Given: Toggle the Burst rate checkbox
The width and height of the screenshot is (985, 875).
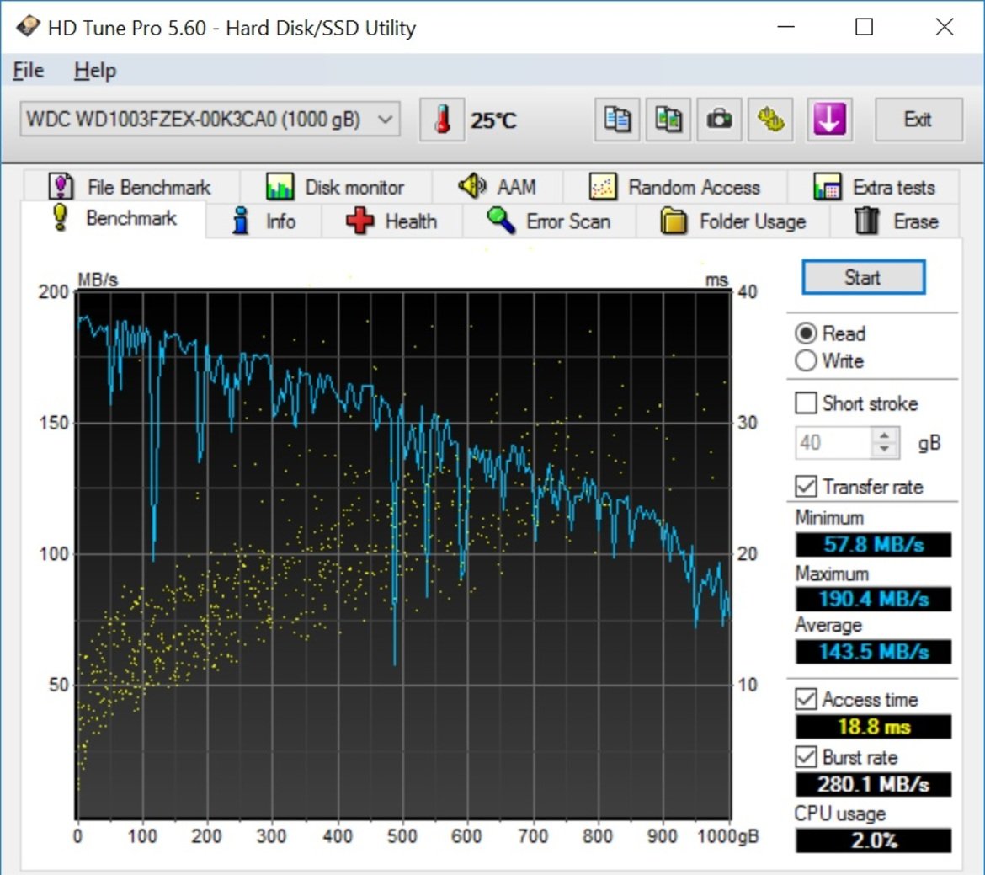Looking at the screenshot, I should pos(806,757).
